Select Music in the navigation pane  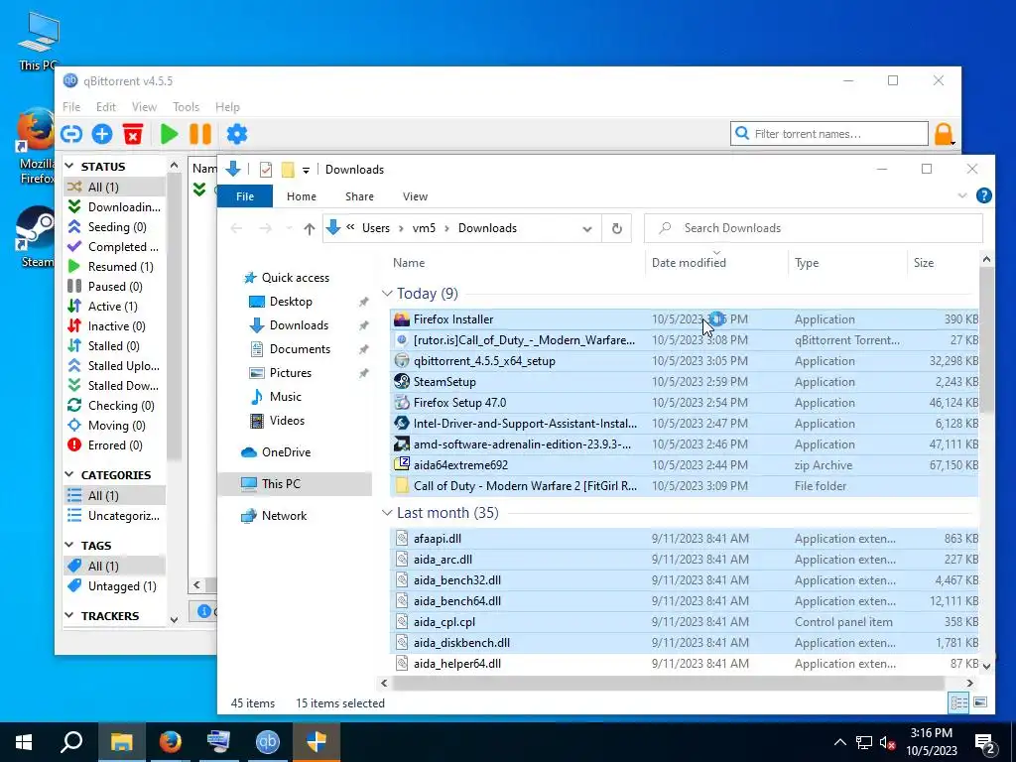(285, 397)
